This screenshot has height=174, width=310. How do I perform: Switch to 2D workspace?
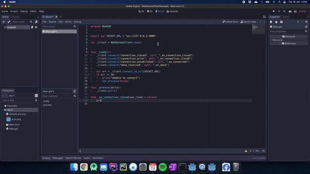point(141,11)
